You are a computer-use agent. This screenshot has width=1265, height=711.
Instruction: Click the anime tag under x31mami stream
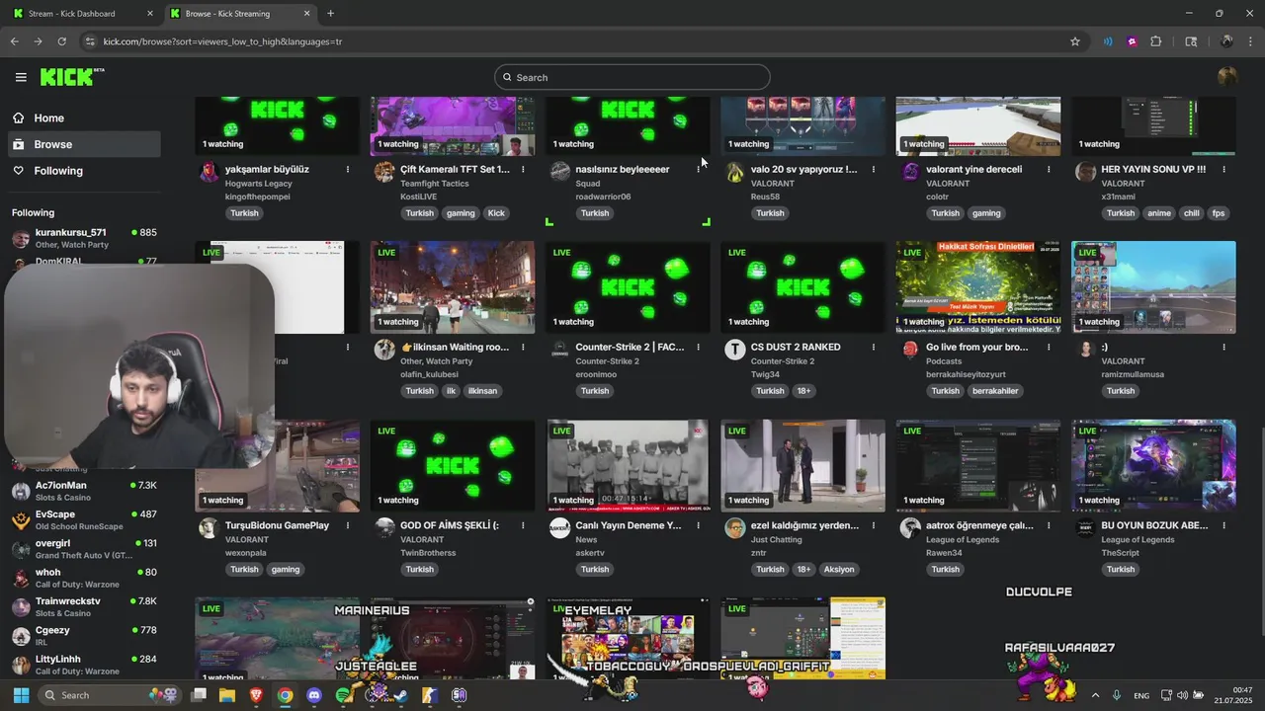pos(1160,213)
